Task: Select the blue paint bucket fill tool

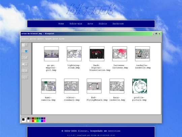Action: (x=26, y=51)
